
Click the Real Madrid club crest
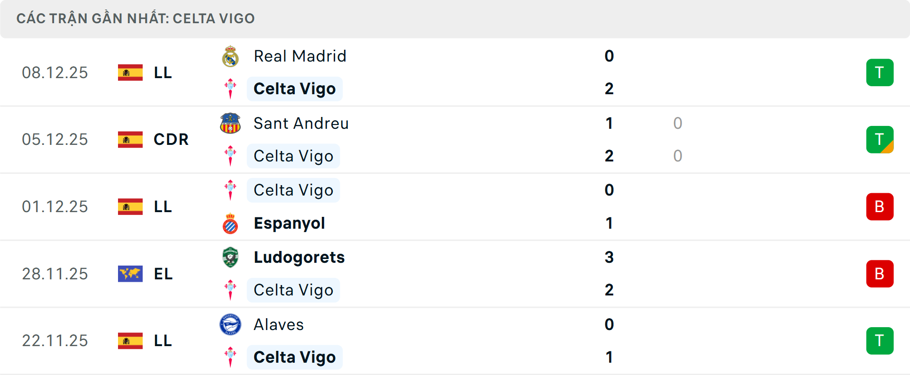pyautogui.click(x=230, y=56)
